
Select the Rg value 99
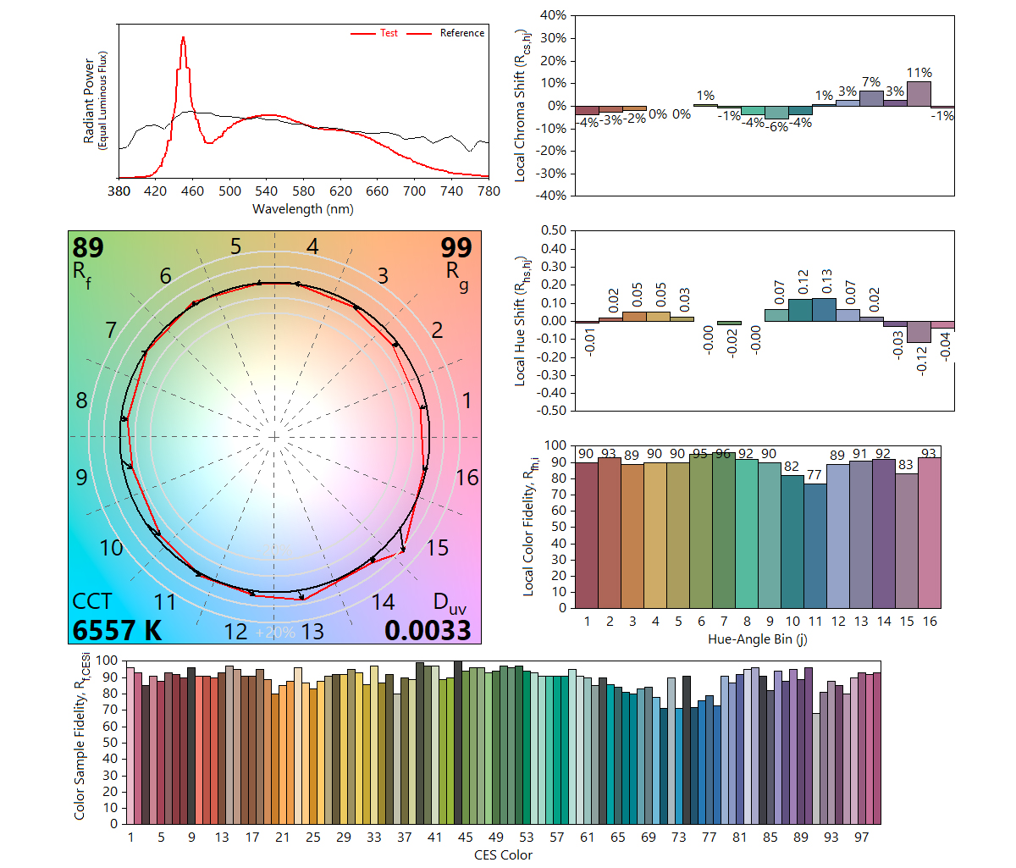pos(456,248)
